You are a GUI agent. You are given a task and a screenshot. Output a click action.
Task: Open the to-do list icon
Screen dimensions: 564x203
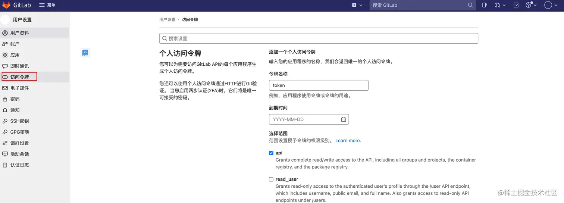pyautogui.click(x=516, y=5)
